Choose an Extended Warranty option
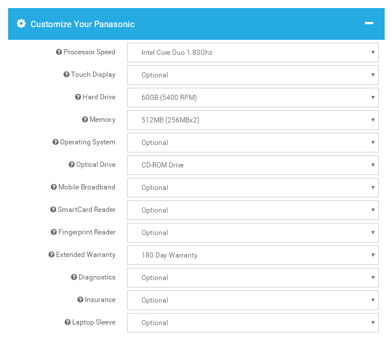Screen dimensions: 391x343 point(252,255)
